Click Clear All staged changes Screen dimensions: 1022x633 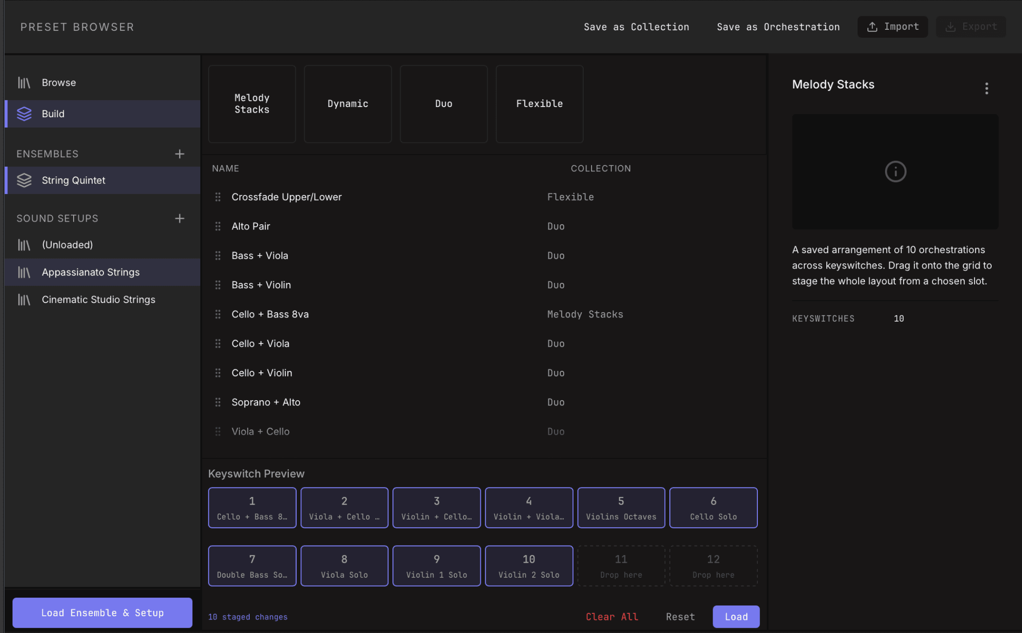(x=612, y=617)
